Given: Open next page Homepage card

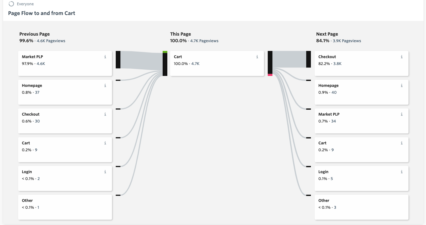Looking at the screenshot, I should 362,92.
